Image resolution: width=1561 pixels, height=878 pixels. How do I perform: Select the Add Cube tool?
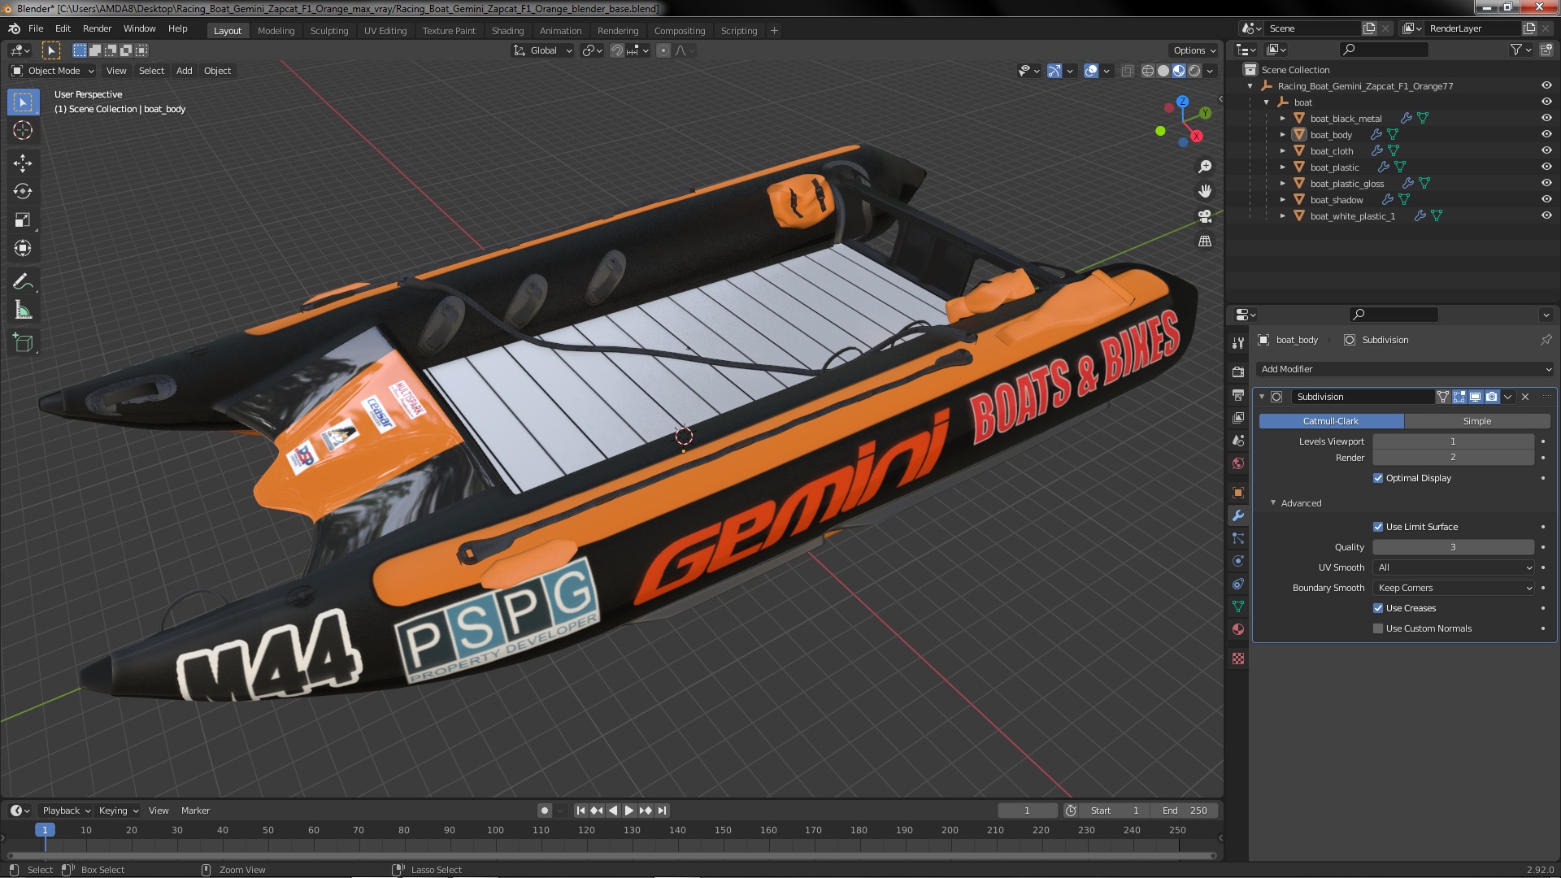[23, 344]
